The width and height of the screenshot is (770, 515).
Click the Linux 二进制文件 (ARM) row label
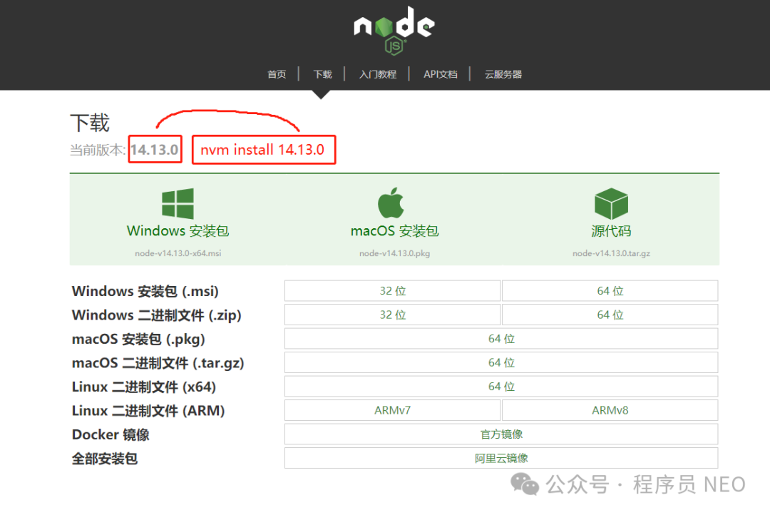point(148,410)
